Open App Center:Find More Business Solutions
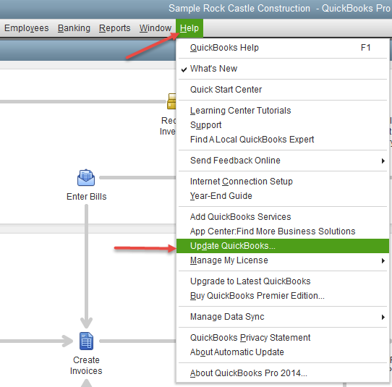Image resolution: width=392 pixels, height=387 pixels. [x=283, y=231]
